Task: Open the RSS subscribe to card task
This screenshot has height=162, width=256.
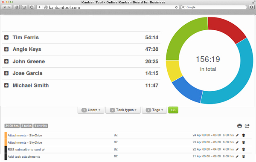Action: click(24, 150)
